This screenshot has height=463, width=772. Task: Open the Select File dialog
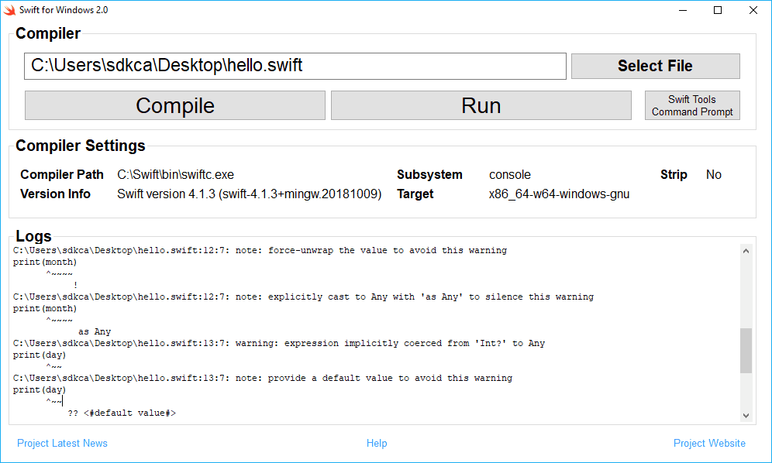click(x=655, y=66)
